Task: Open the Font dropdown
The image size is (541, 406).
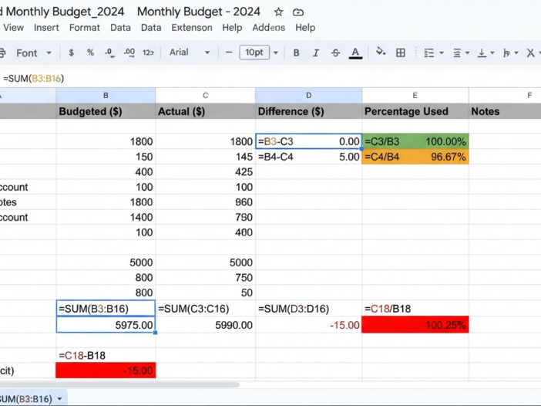Action: 34,52
